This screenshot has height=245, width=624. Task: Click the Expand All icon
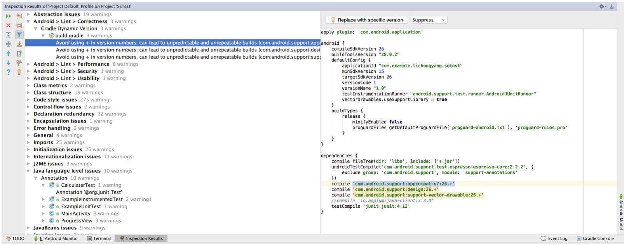(8, 35)
